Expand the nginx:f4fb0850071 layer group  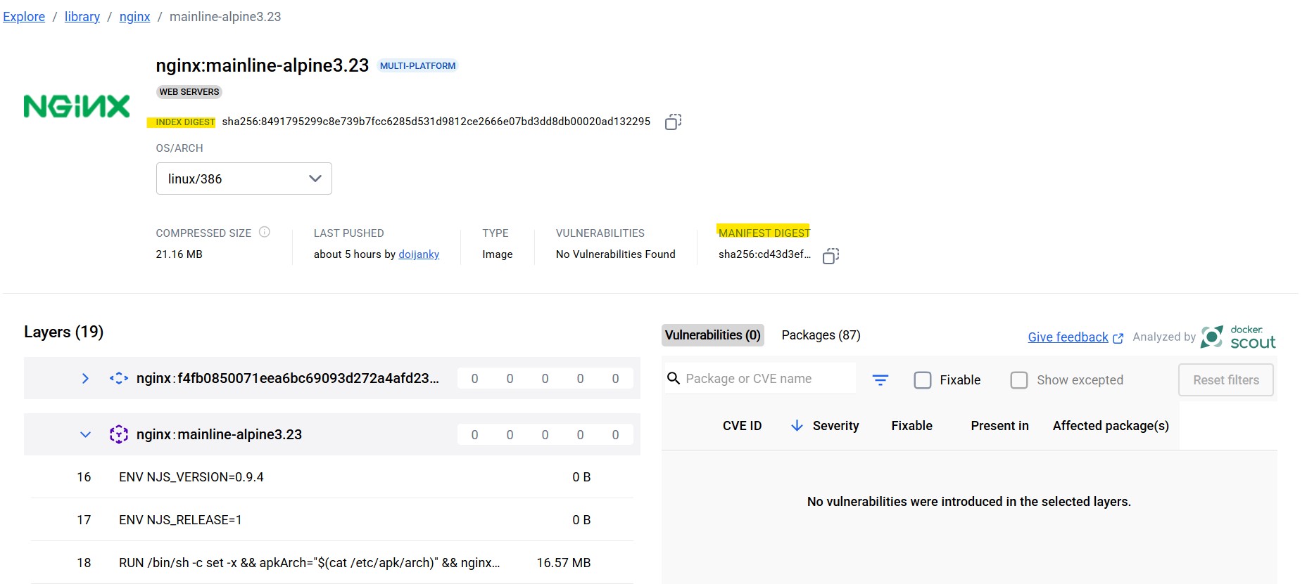[85, 378]
